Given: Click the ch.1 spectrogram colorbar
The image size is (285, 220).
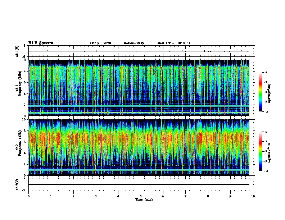Looking at the screenshot, I should [x=261, y=92].
